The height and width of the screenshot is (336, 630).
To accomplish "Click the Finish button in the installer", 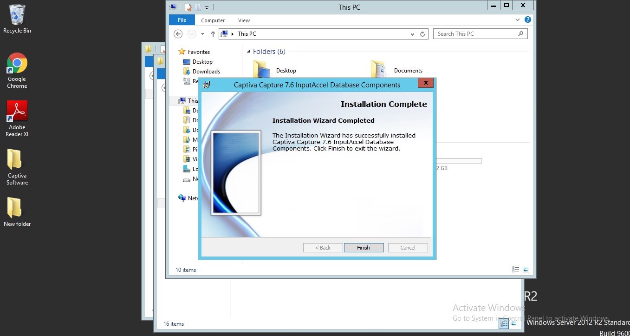I will [x=364, y=247].
